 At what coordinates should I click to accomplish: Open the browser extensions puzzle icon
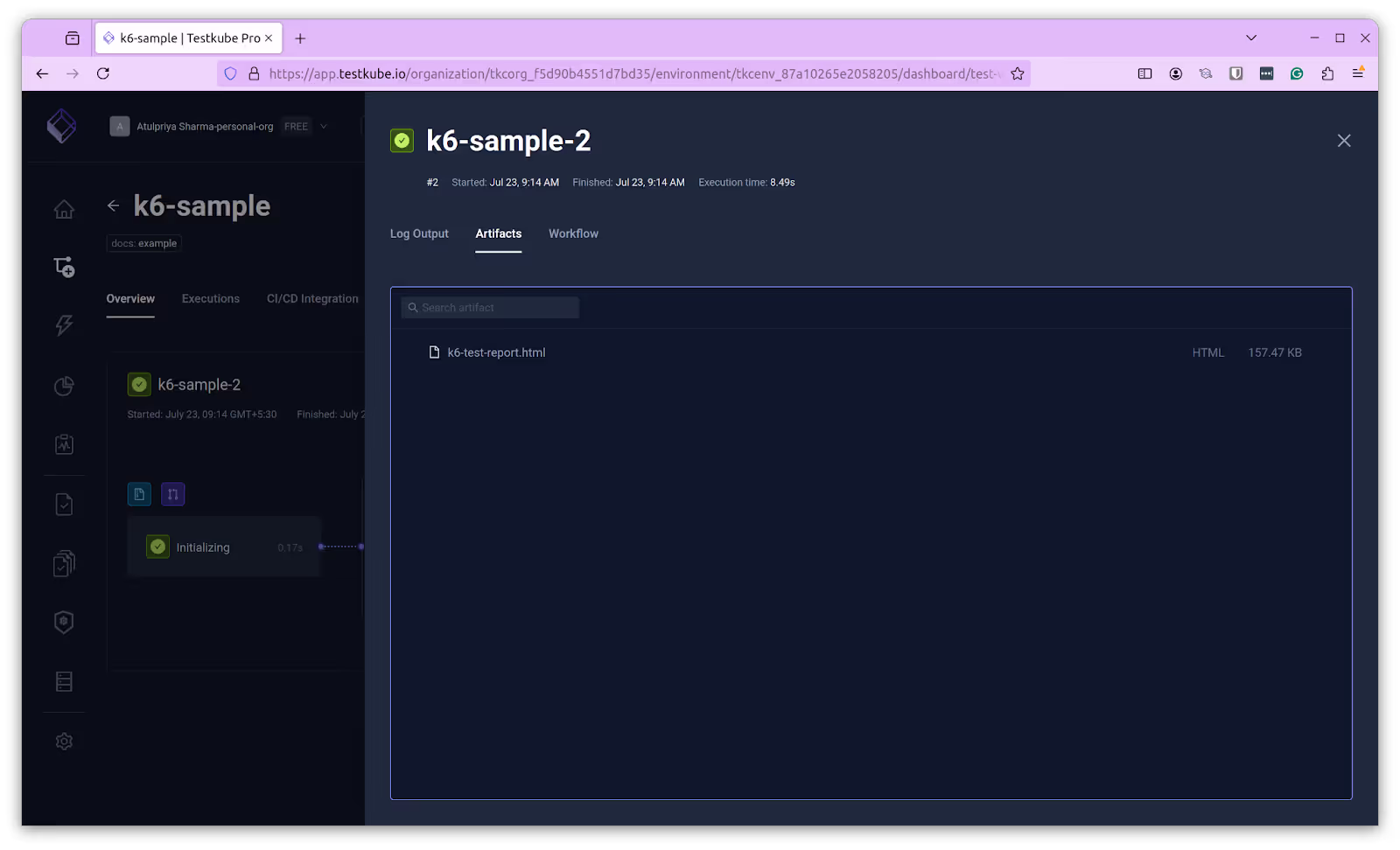click(1327, 73)
